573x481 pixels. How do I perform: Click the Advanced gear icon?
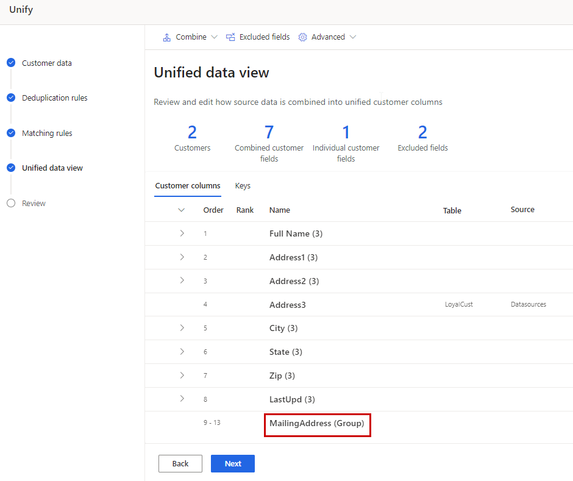tap(303, 37)
